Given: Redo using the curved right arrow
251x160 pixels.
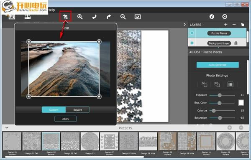Looking at the screenshot, I should tap(109, 17).
